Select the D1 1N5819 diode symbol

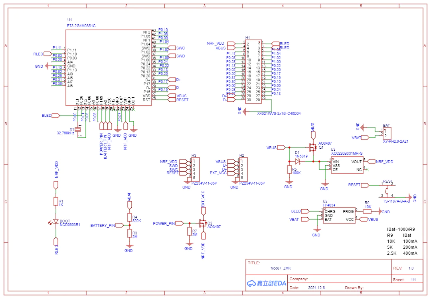coord(297,161)
